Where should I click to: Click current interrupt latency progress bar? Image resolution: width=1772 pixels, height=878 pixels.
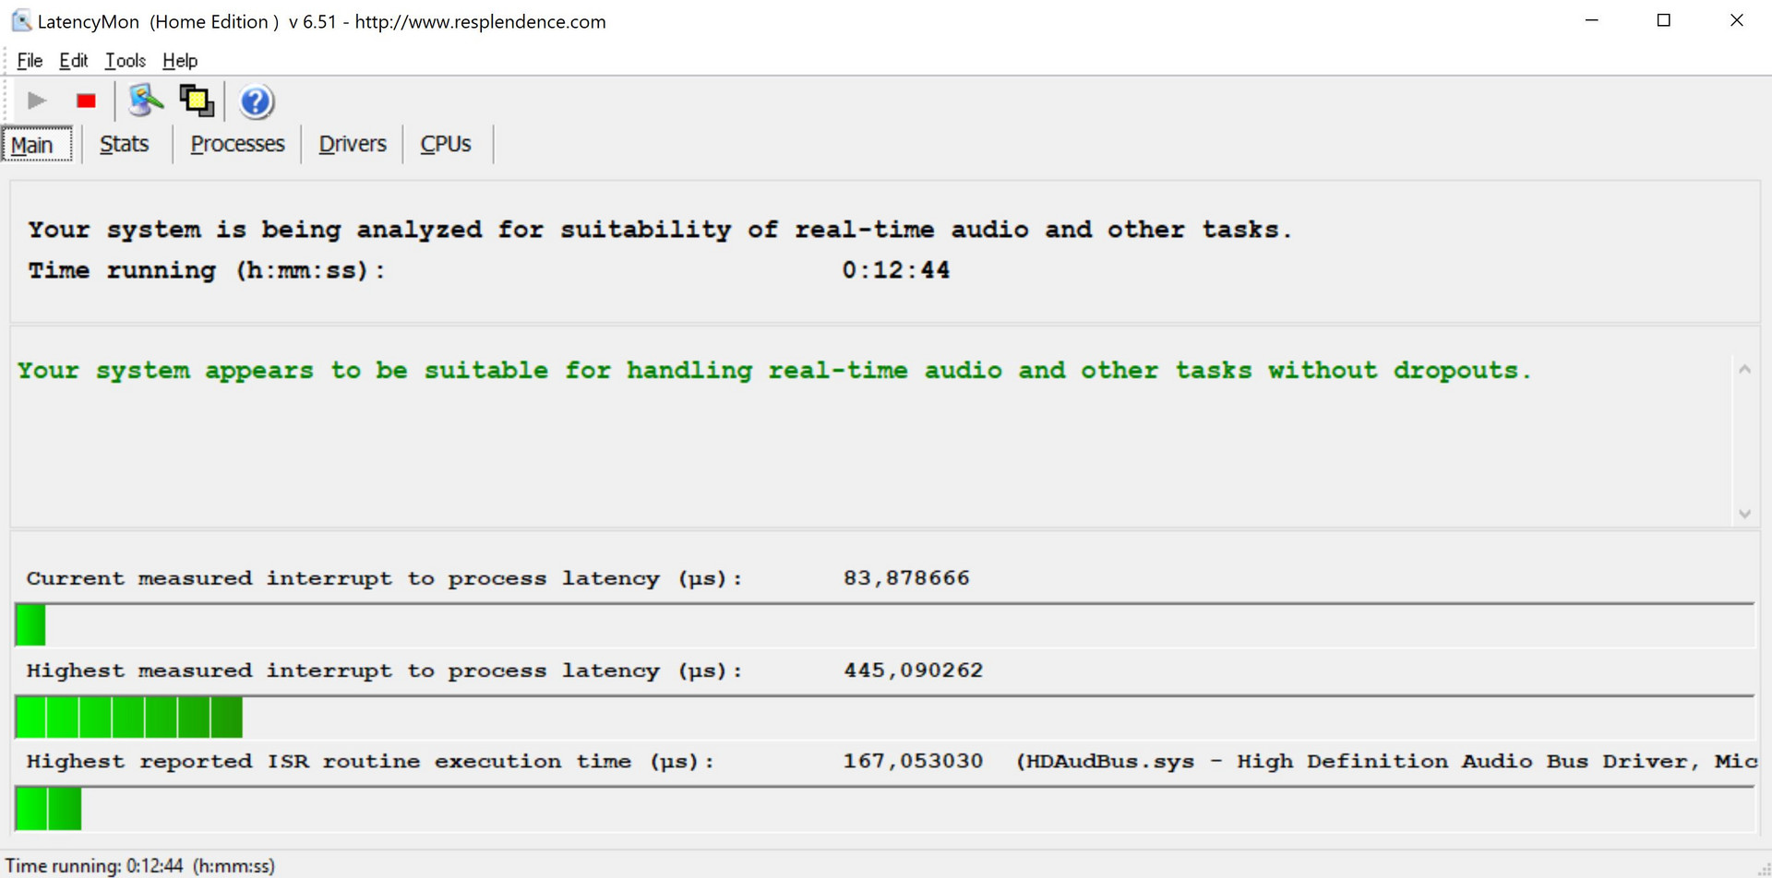[x=884, y=624]
